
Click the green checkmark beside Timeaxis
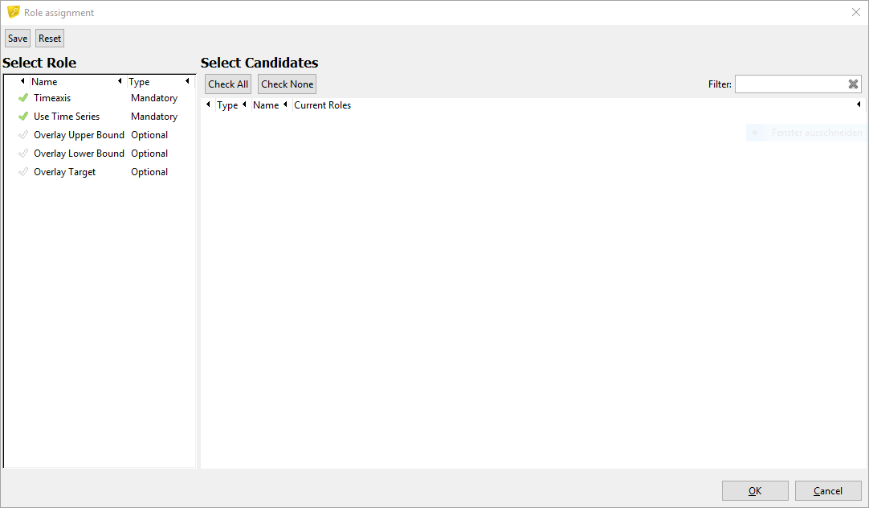[23, 98]
